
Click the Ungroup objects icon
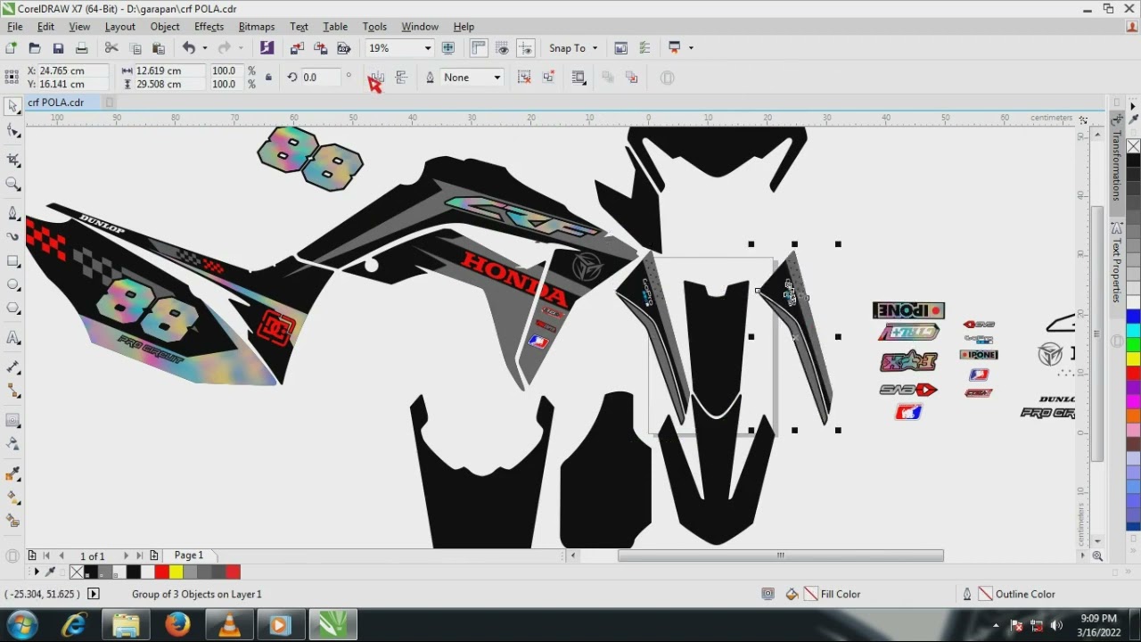(x=524, y=78)
